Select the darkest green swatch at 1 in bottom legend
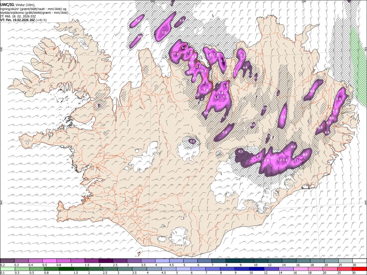Viewport: 367px width, 275px height. [66, 269]
